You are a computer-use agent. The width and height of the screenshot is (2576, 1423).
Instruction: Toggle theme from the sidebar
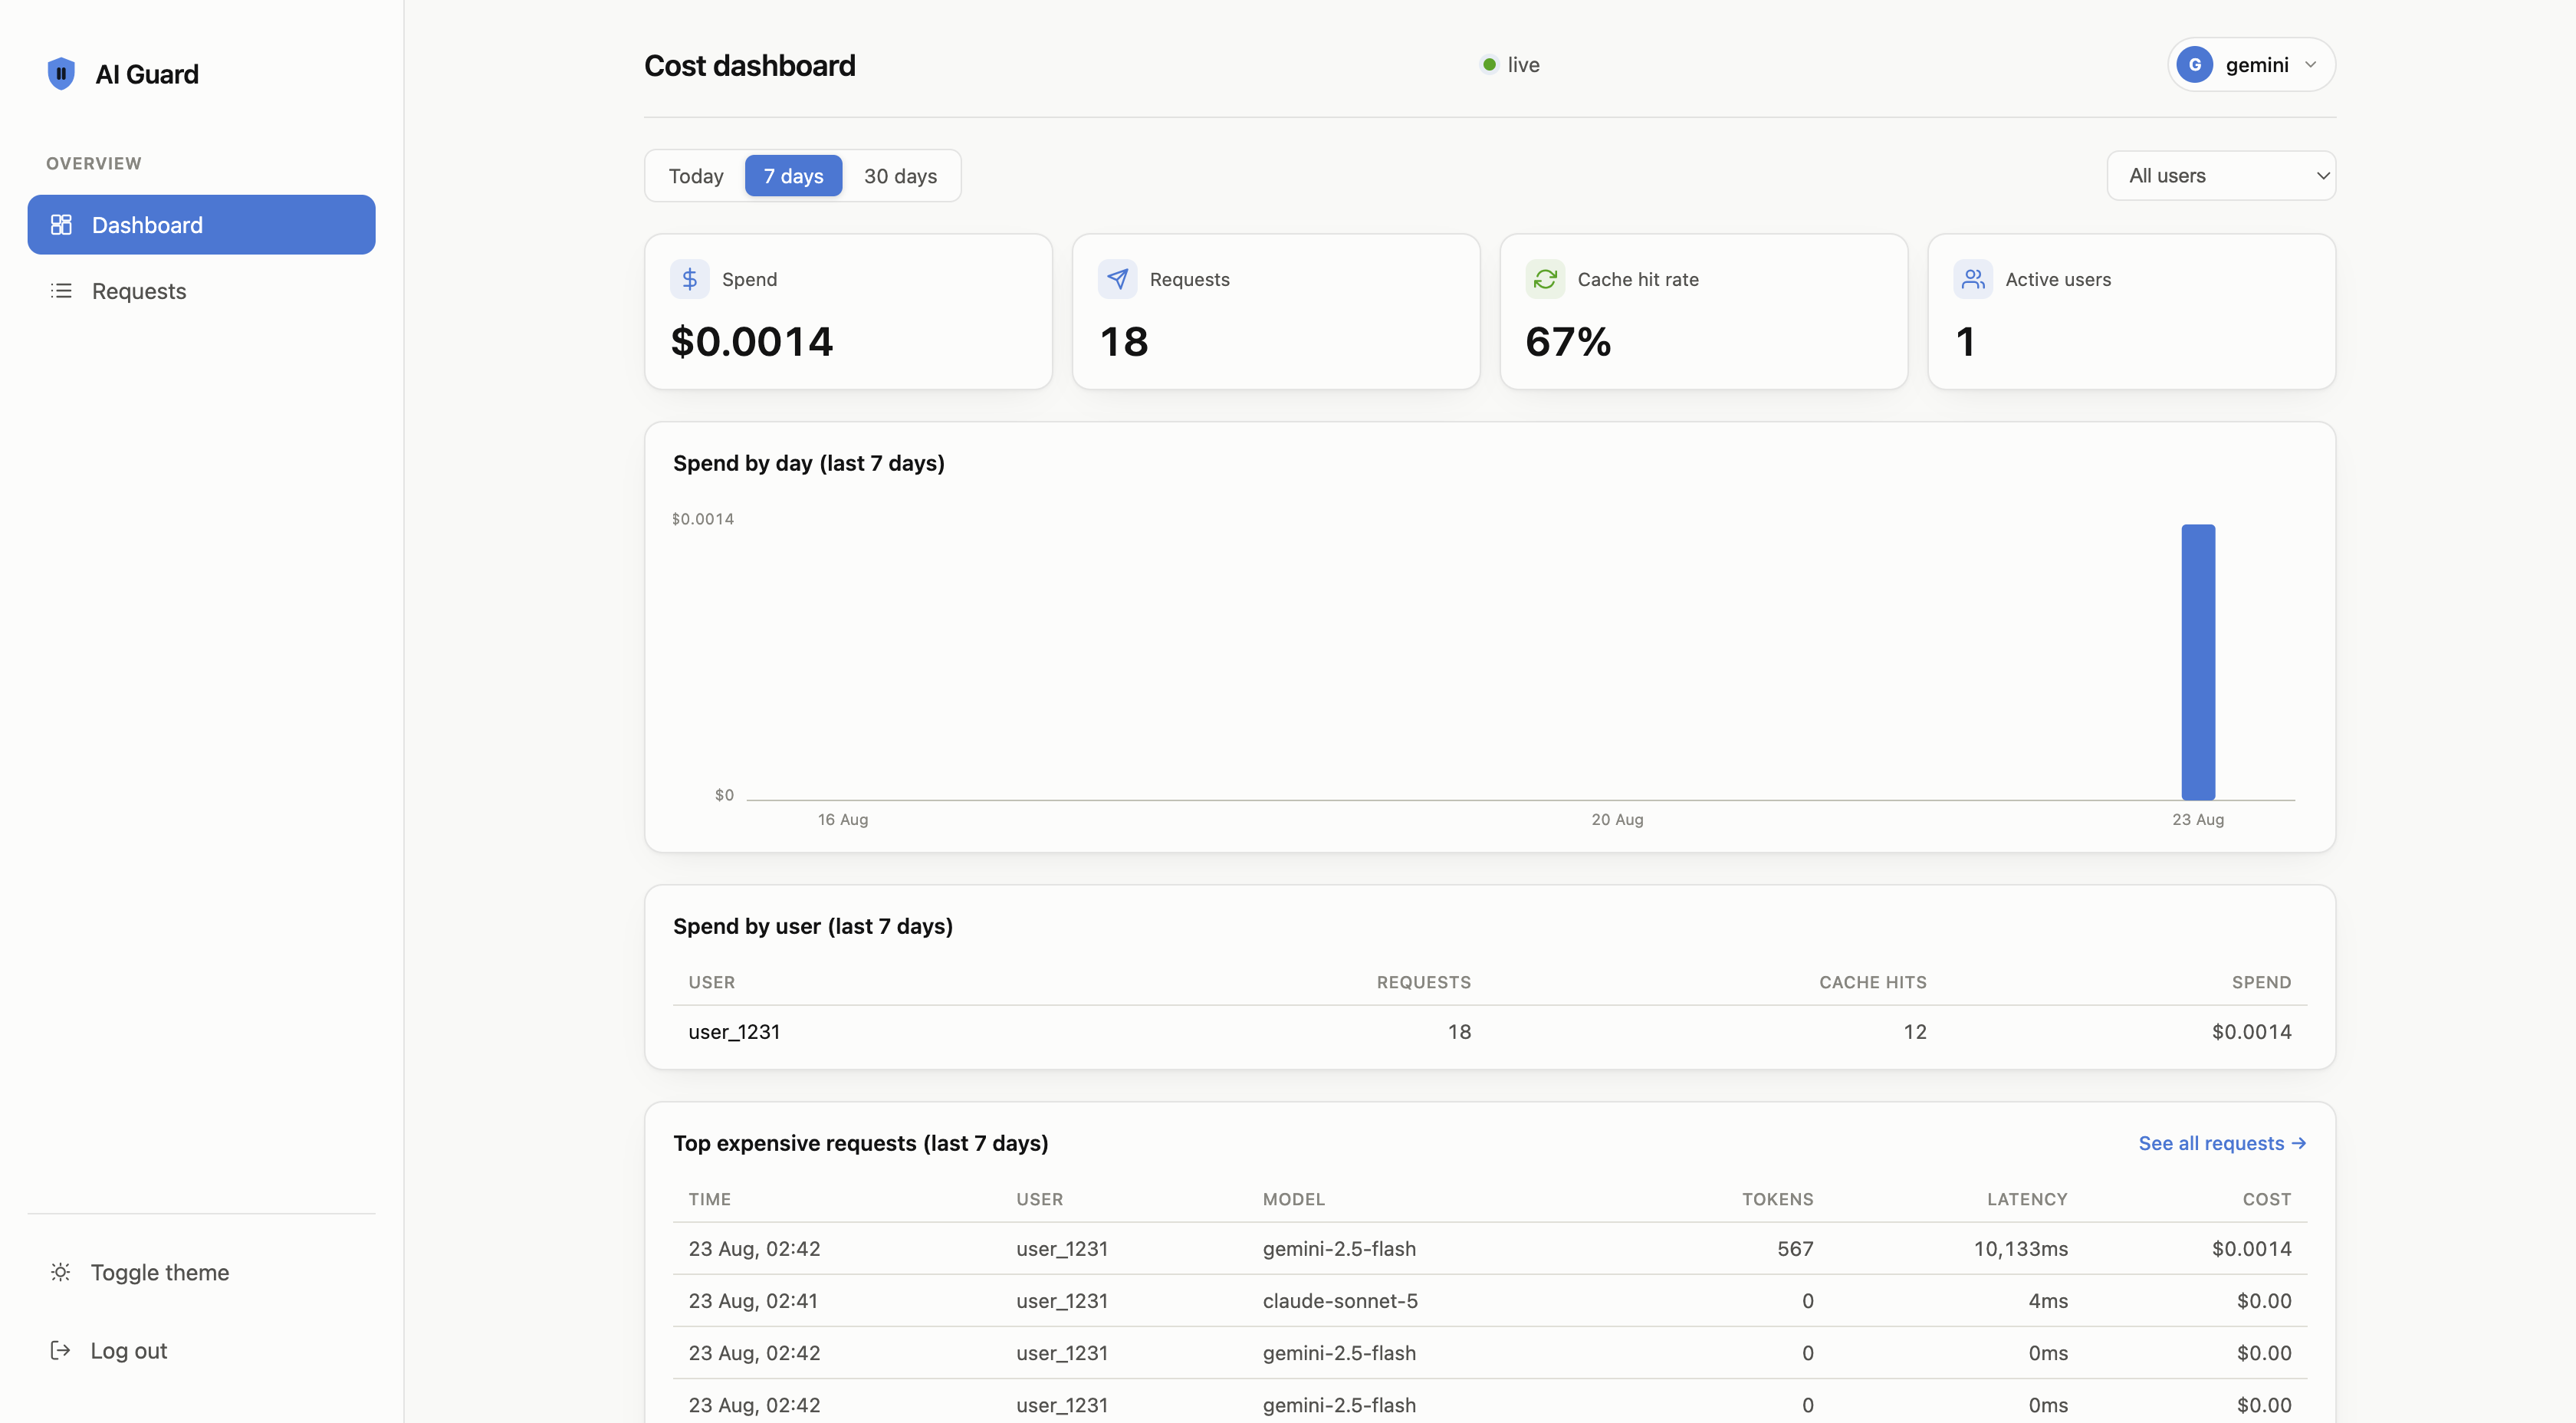(202, 1272)
